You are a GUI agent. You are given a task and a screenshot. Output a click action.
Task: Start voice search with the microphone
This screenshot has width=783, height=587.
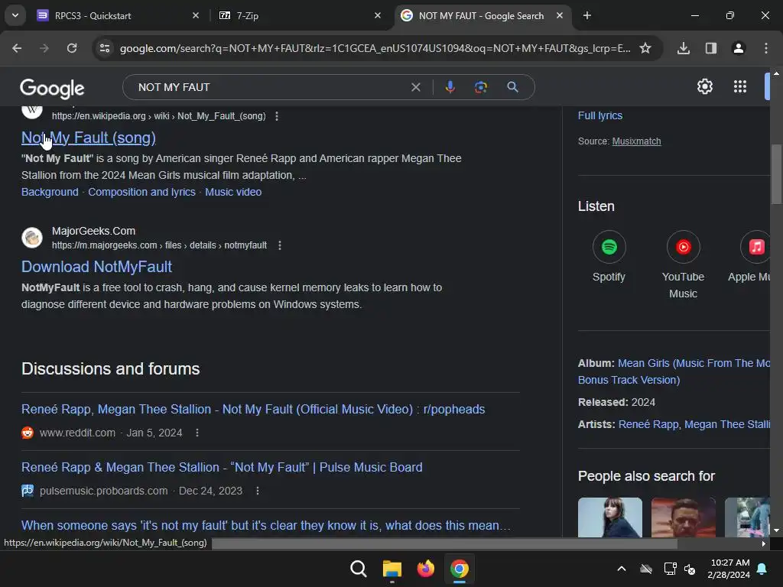(x=450, y=87)
